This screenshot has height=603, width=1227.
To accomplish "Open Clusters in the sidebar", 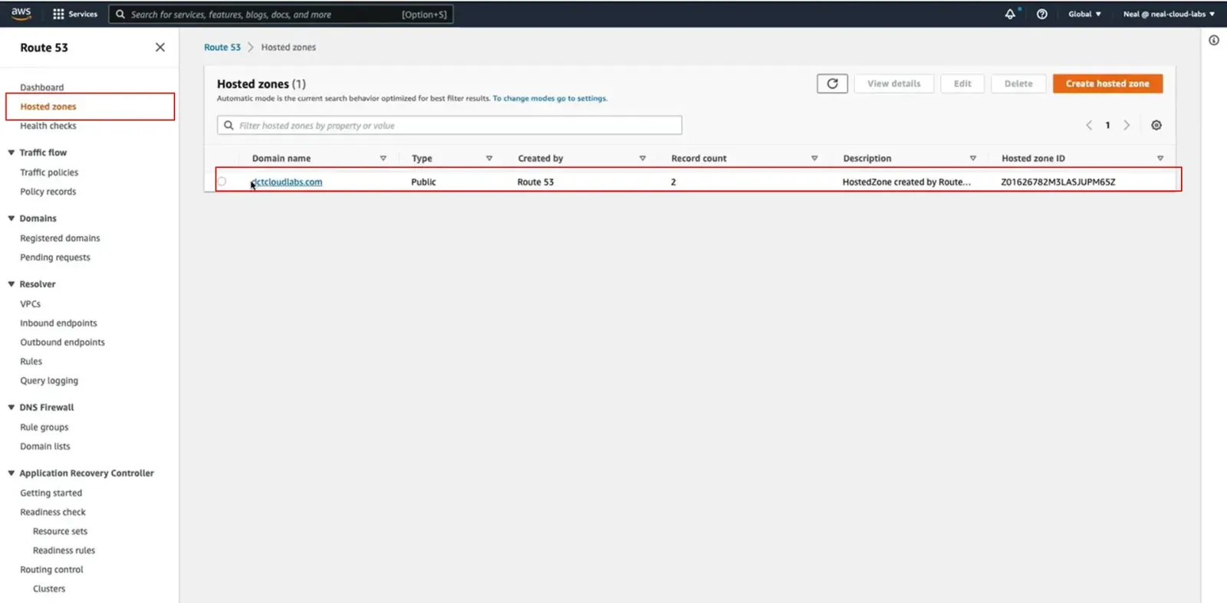I will click(49, 589).
